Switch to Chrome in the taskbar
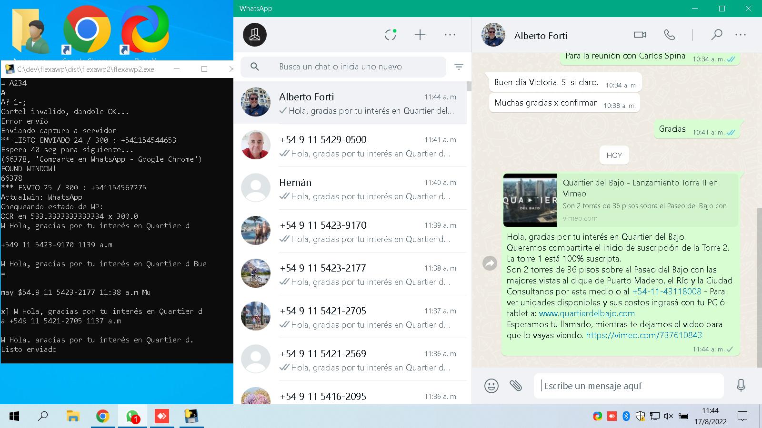The width and height of the screenshot is (762, 428). 102,417
